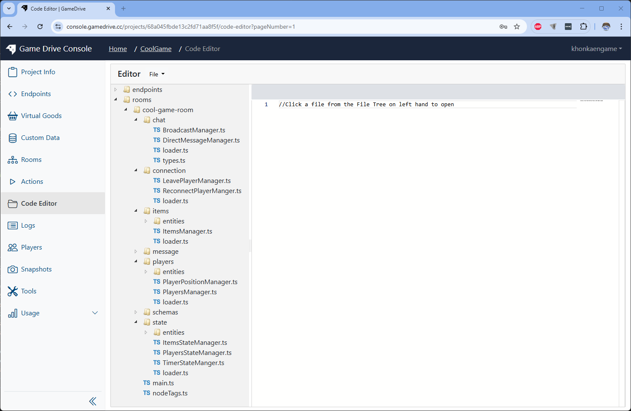Collapse the sidebar with double-chevron icon

[93, 401]
